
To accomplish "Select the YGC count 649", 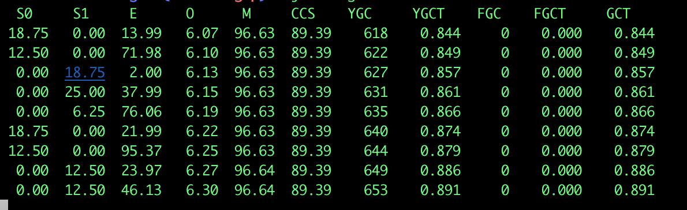I will pos(375,170).
